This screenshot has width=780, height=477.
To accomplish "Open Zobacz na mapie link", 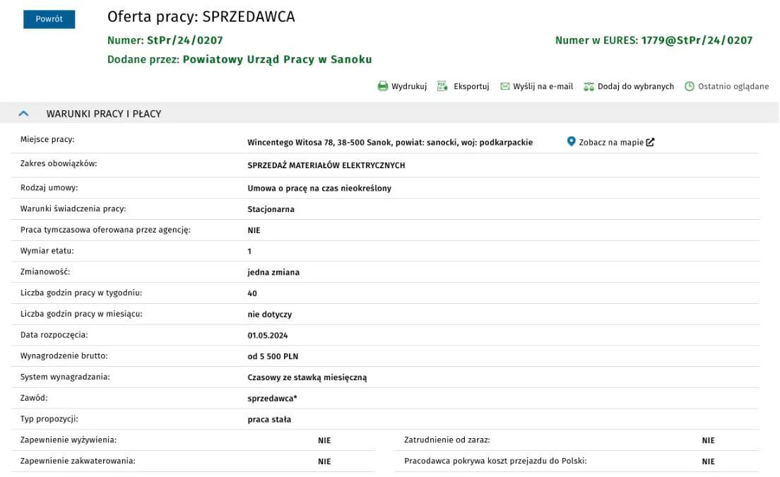I will coord(611,142).
